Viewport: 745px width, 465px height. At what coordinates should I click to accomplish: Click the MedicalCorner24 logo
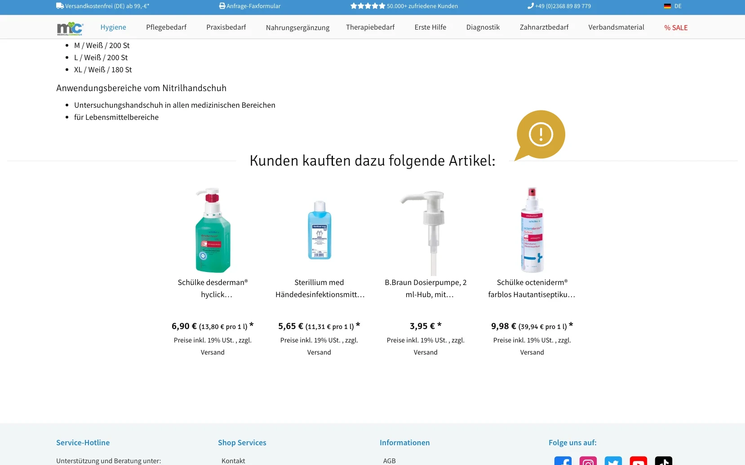tap(70, 28)
